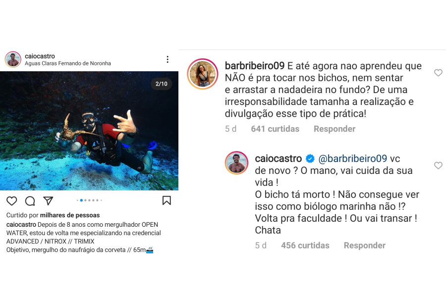Image resolution: width=446 pixels, height=302 pixels.
Task: Open barbribeiro09 avatar story ring
Action: [x=203, y=74]
